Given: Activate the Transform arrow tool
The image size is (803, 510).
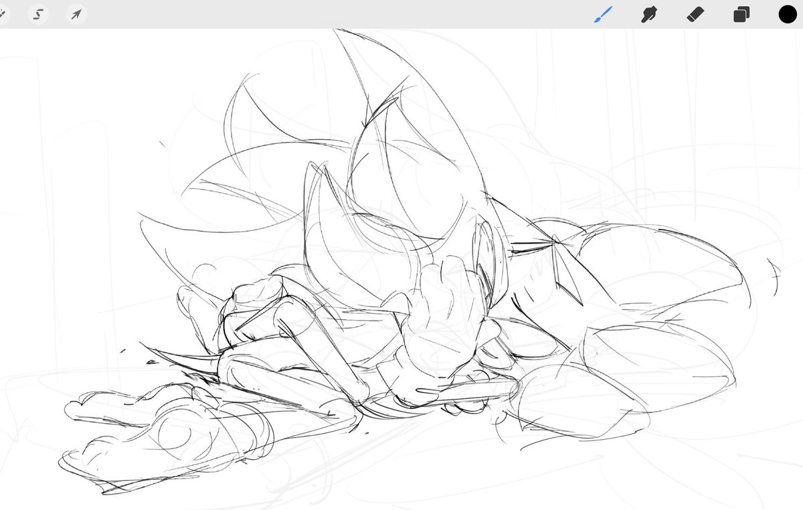Looking at the screenshot, I should (77, 14).
